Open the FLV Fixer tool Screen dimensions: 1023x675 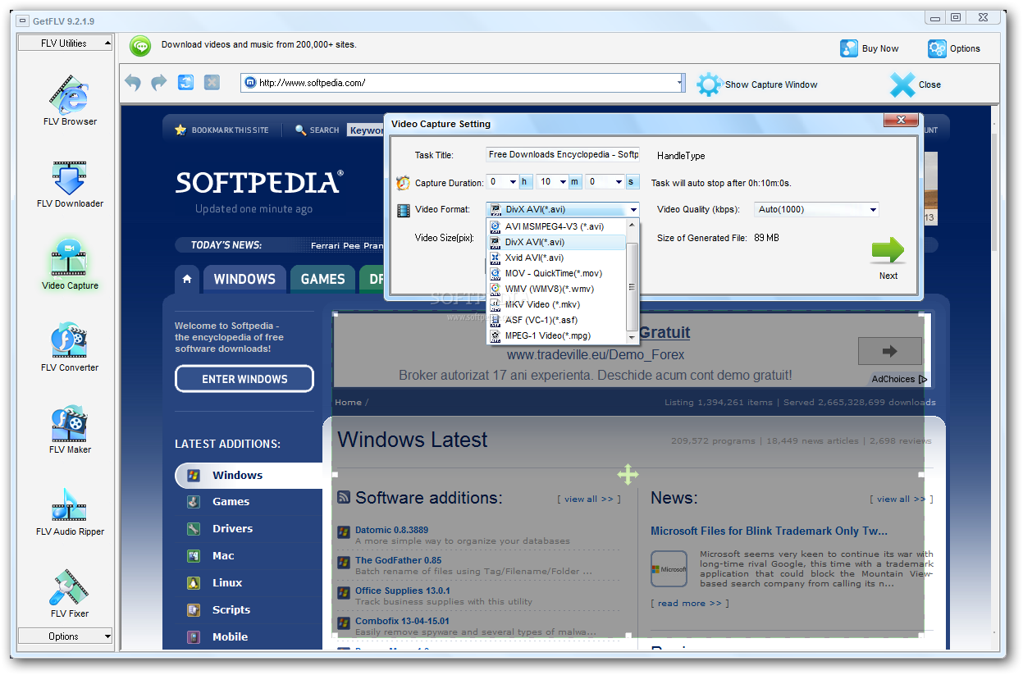(69, 592)
